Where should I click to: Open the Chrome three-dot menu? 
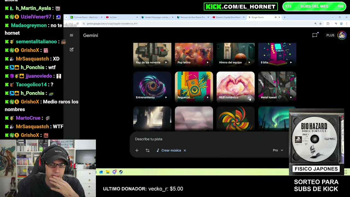[346, 24]
